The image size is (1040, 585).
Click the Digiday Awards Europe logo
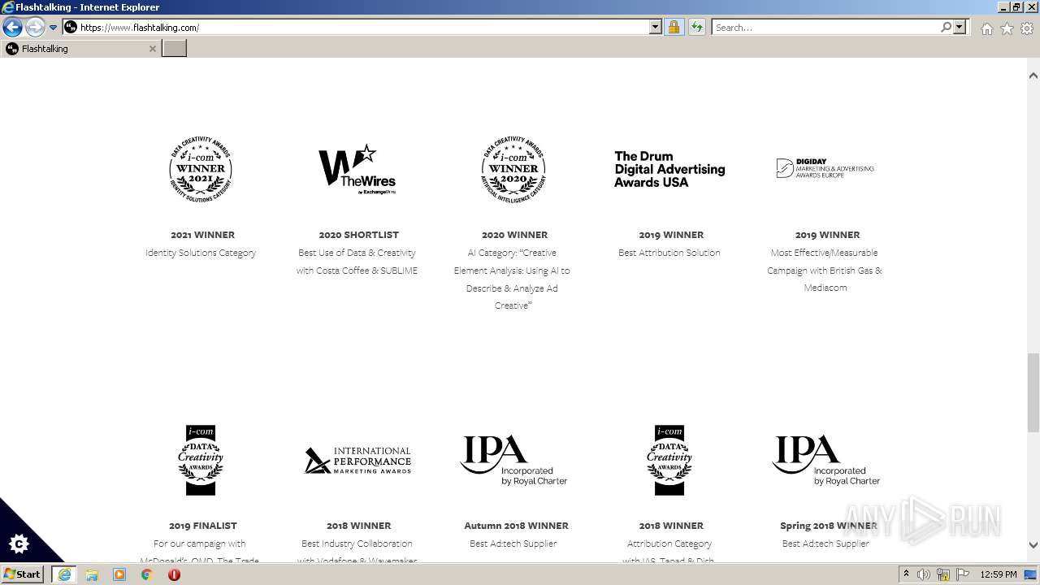click(x=825, y=168)
